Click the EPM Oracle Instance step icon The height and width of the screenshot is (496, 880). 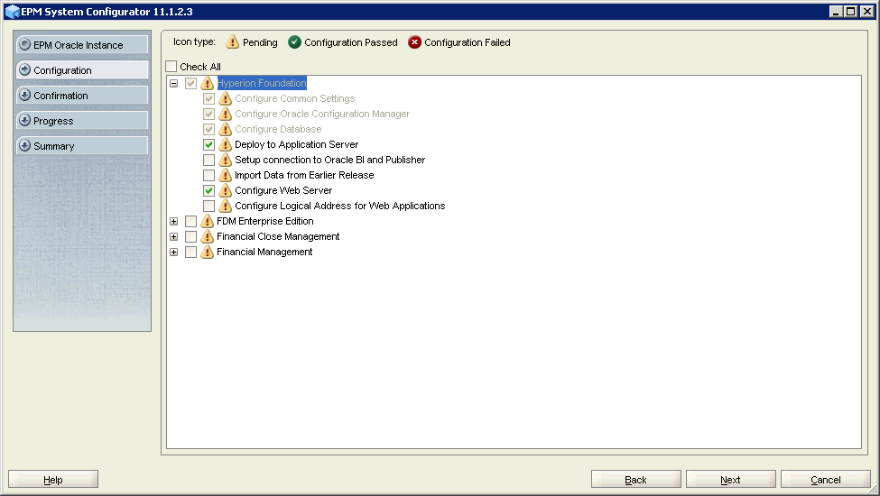click(24, 44)
